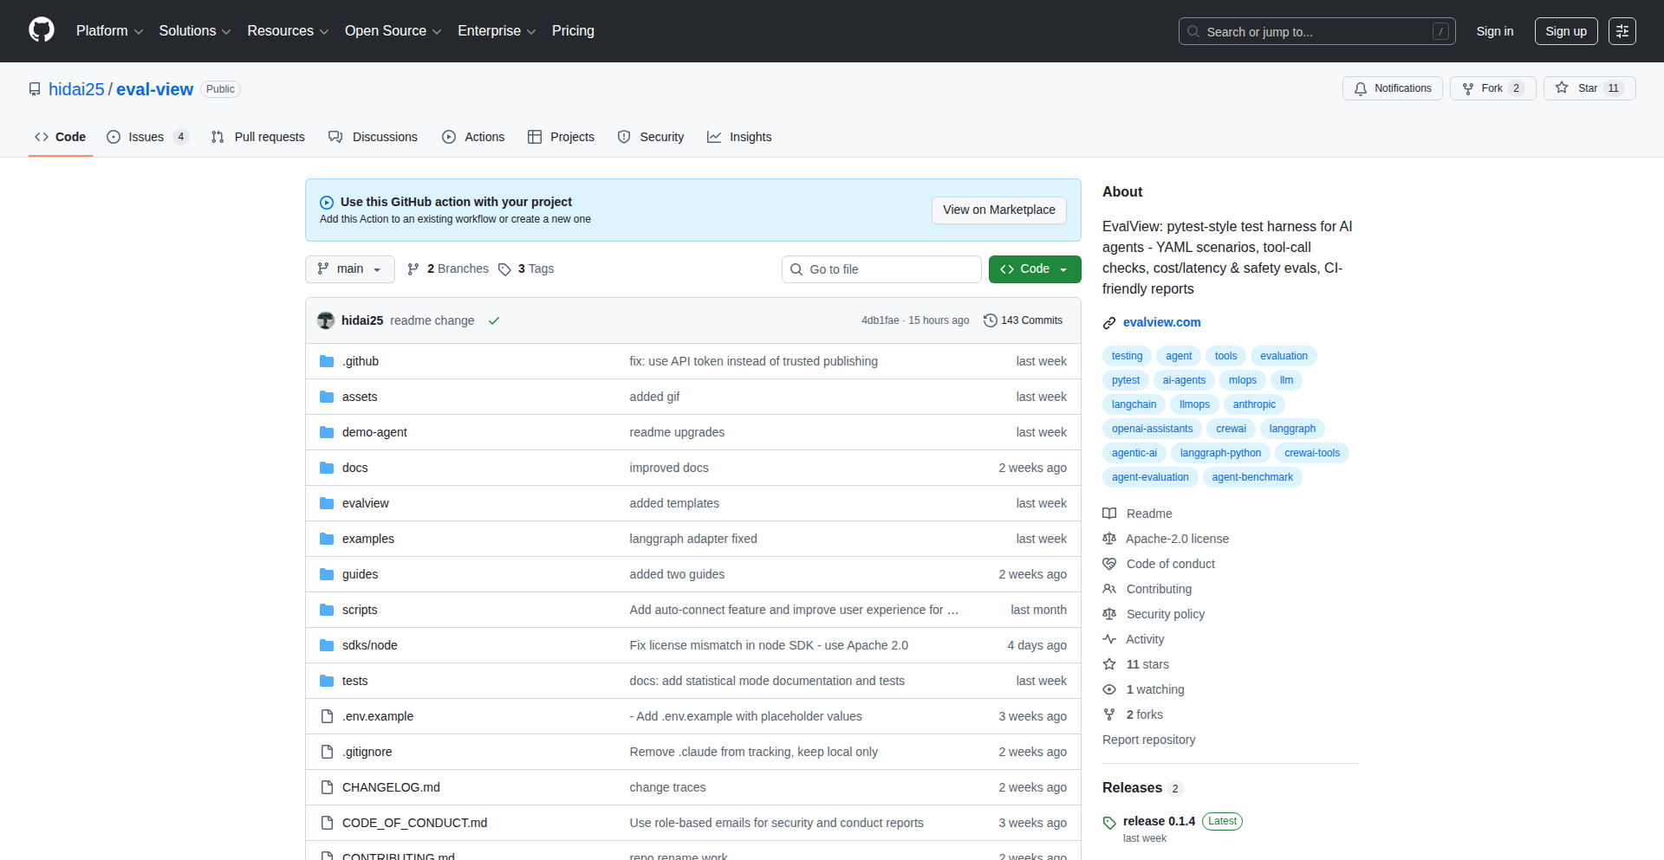Open the main branch selector dropdown
The image size is (1664, 860).
[350, 269]
